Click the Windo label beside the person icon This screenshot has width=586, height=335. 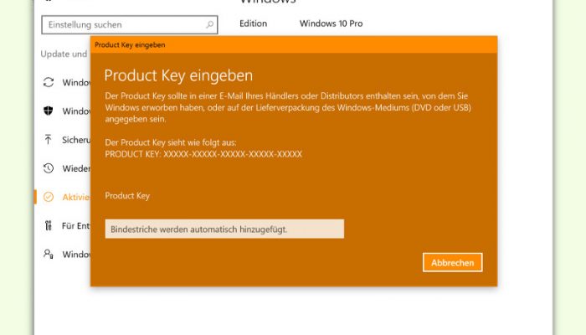click(x=76, y=255)
